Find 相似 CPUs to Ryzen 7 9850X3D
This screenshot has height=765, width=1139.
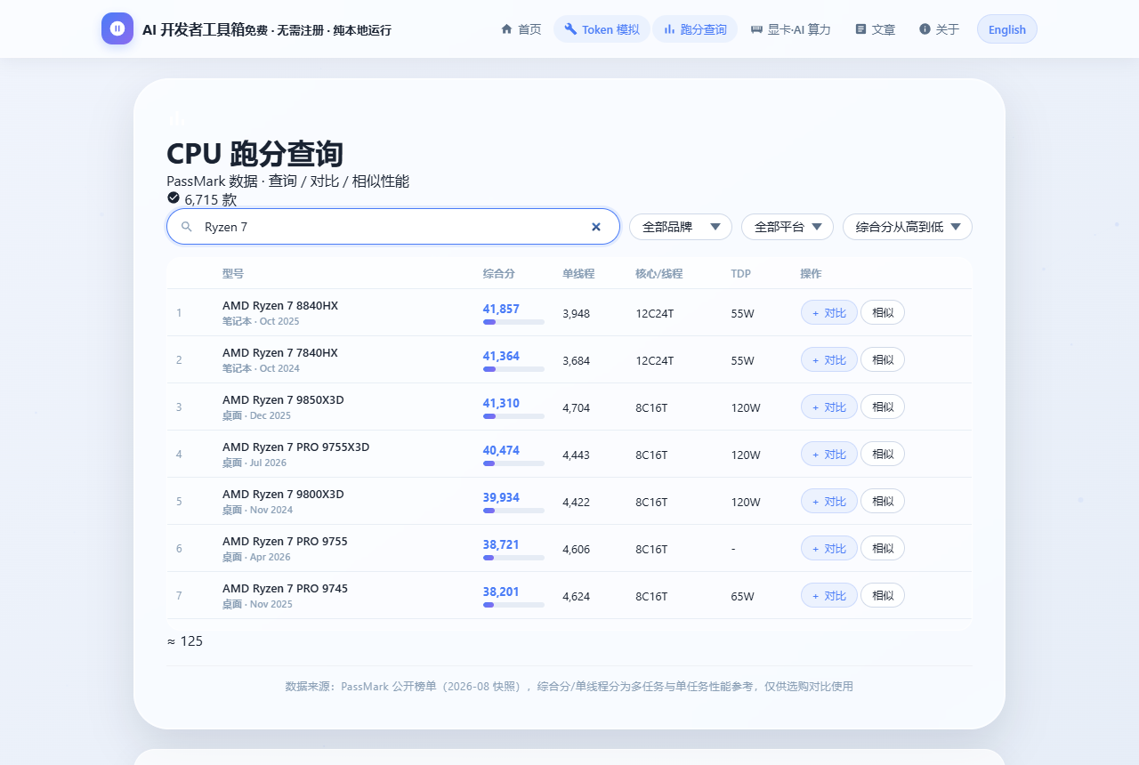pos(883,407)
